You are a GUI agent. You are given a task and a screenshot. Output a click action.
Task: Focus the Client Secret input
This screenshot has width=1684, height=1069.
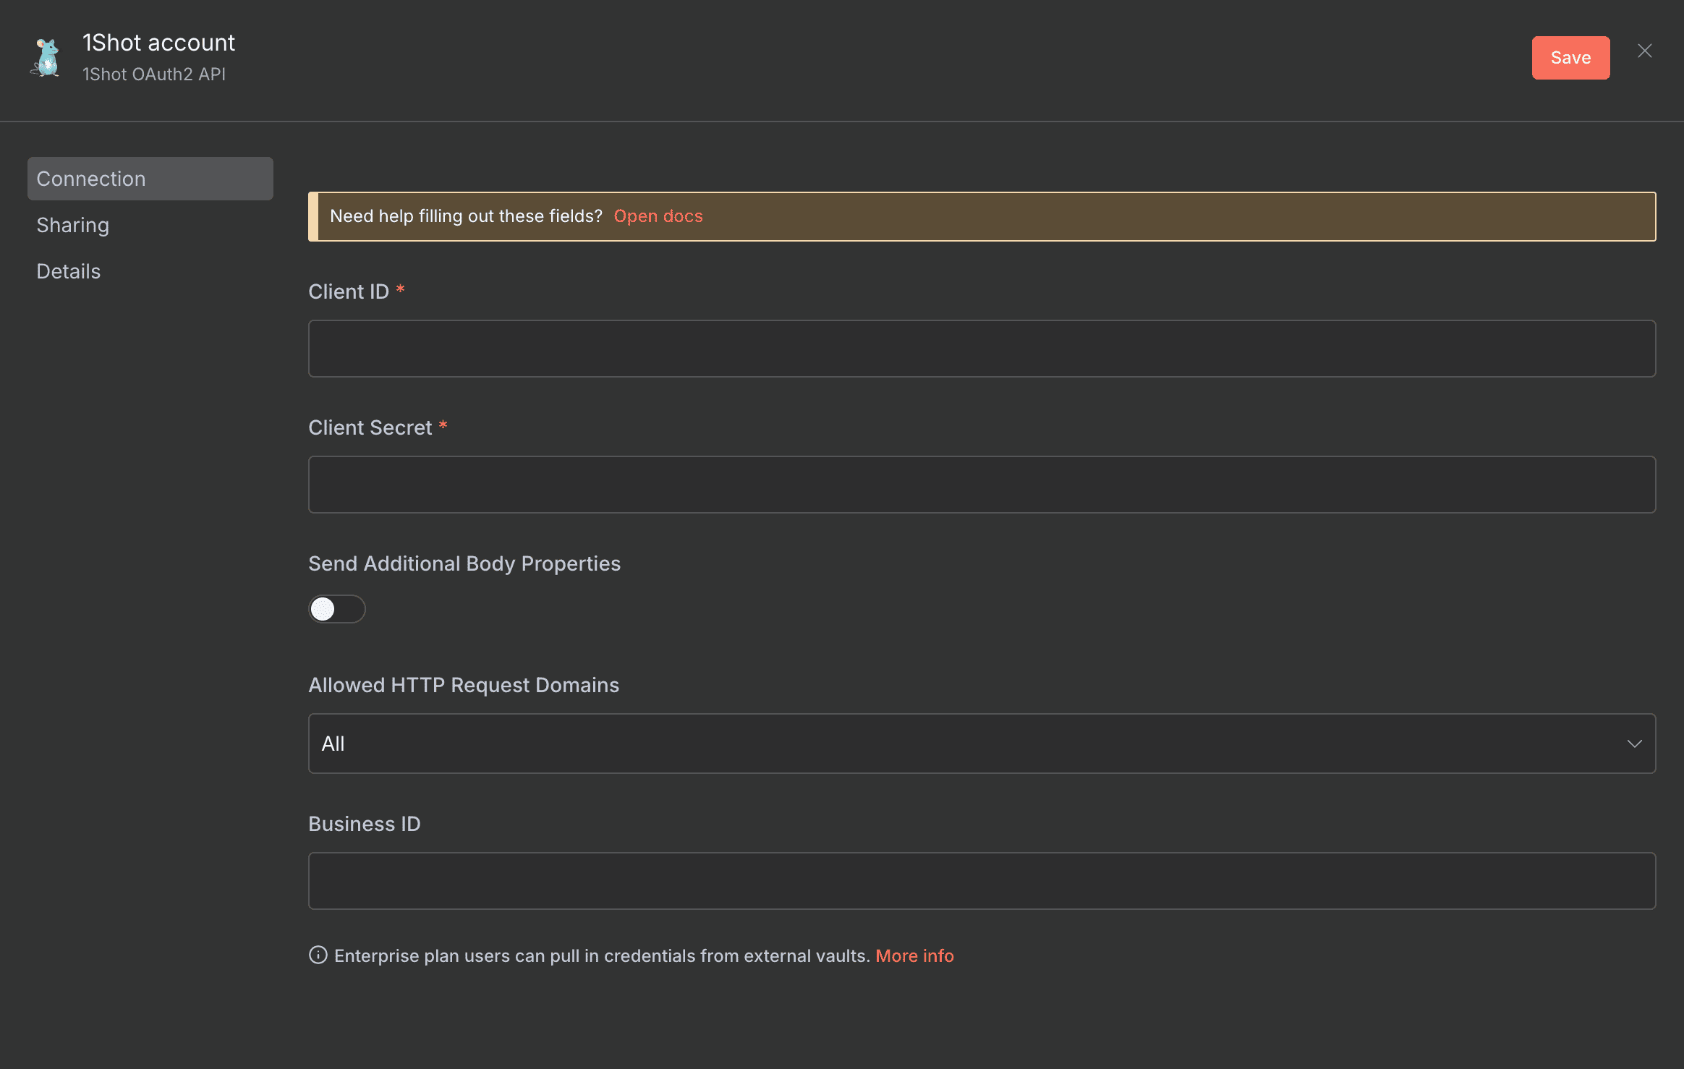click(982, 484)
